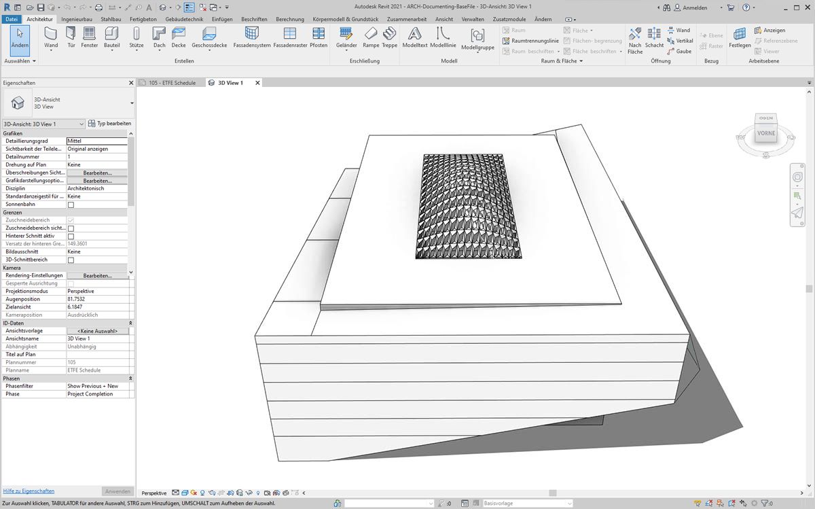The height and width of the screenshot is (509, 815).
Task: Click Bearbeiten for Rendering-Einstellungen
Action: [97, 275]
